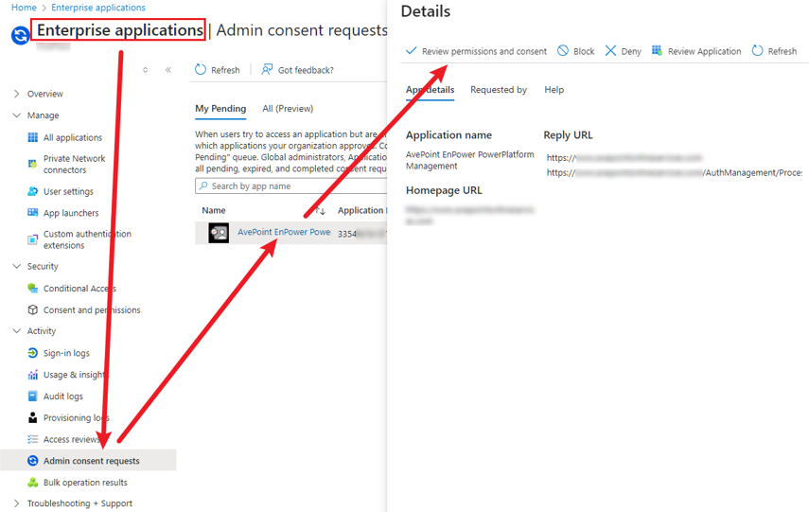Click the Sign-in logs icon
The image size is (809, 512).
click(x=32, y=353)
